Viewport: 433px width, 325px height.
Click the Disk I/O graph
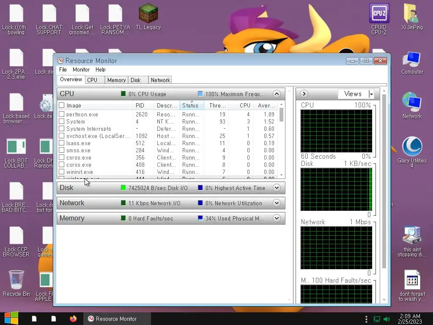tap(336, 189)
